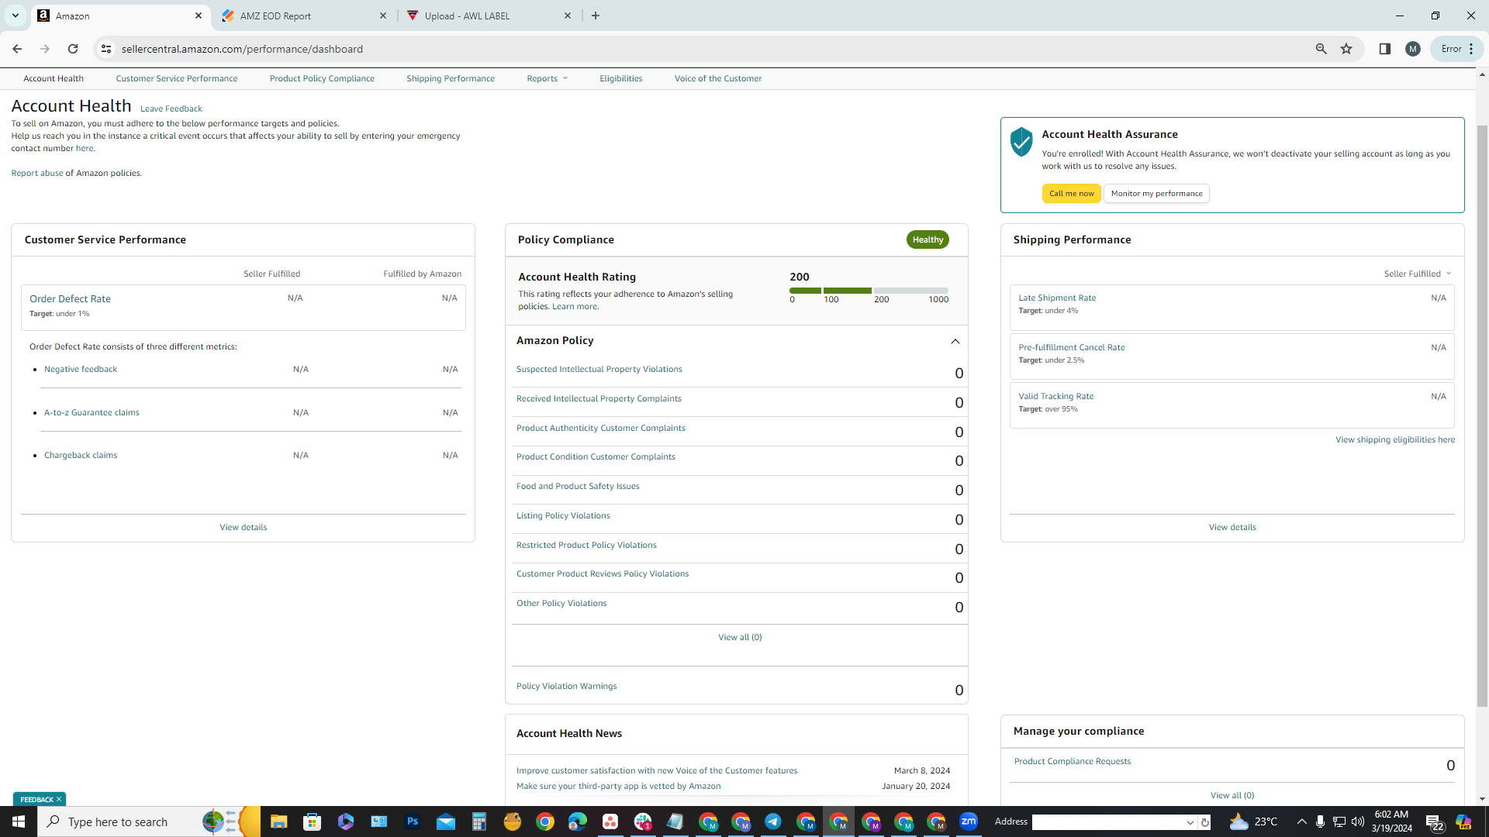Open the Shipping Performance menu item

(451, 78)
